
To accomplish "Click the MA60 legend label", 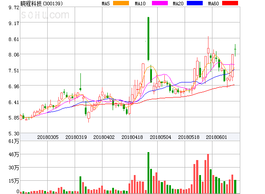I will pos(213,4).
